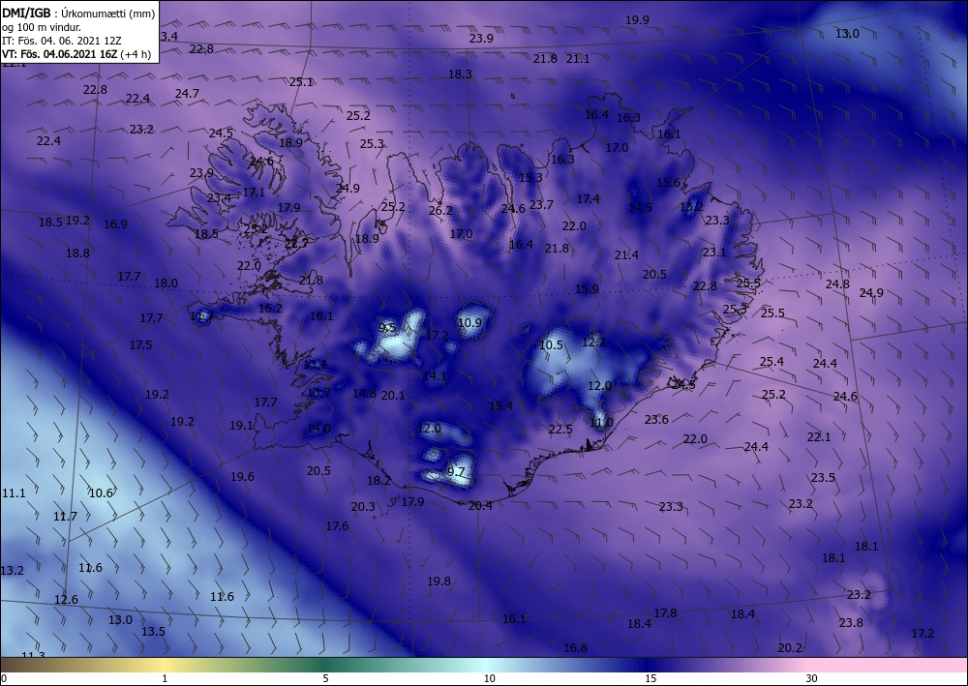Image resolution: width=968 pixels, height=686 pixels.
Task: Click the legend label 1
Action: click(x=165, y=678)
